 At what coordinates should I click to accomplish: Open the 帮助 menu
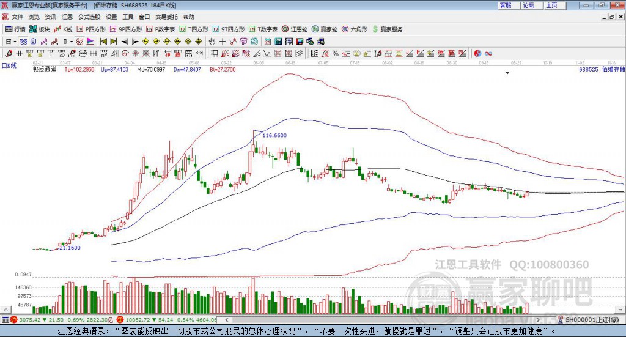click(x=188, y=17)
